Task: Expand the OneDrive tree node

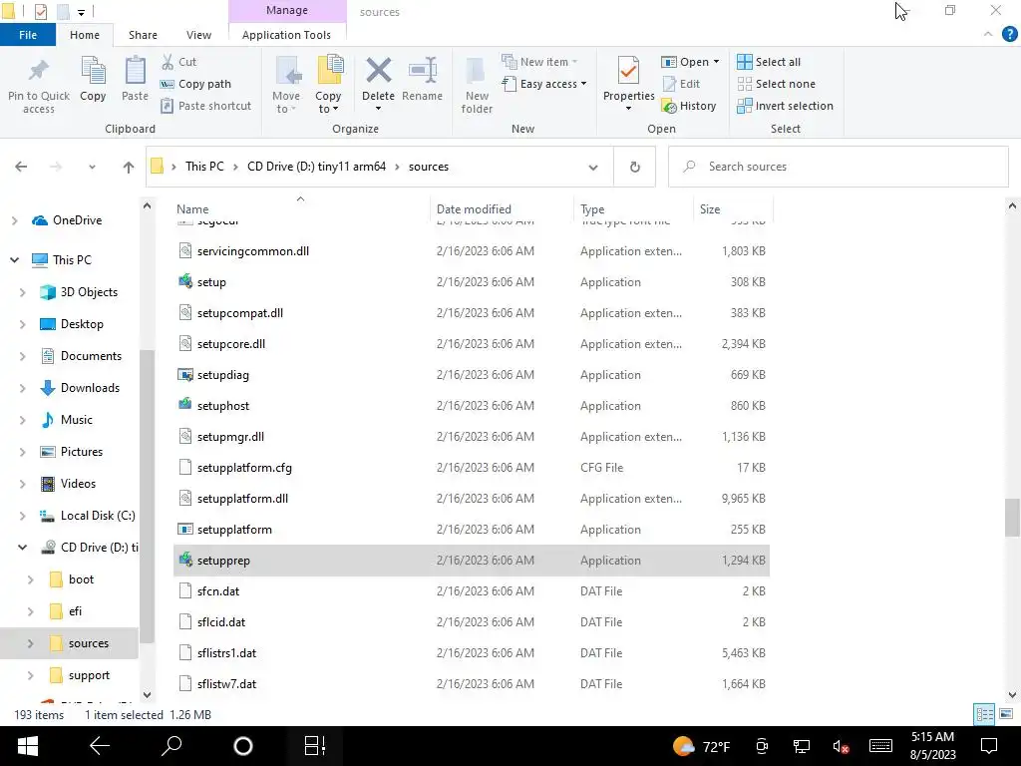Action: pos(14,220)
